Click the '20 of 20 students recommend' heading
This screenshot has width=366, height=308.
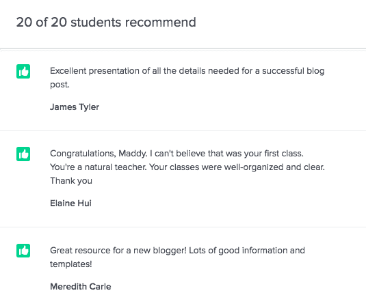tap(106, 23)
